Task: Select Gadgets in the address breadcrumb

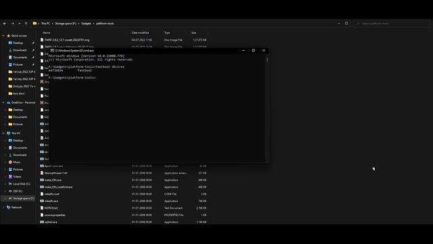Action: (x=86, y=24)
